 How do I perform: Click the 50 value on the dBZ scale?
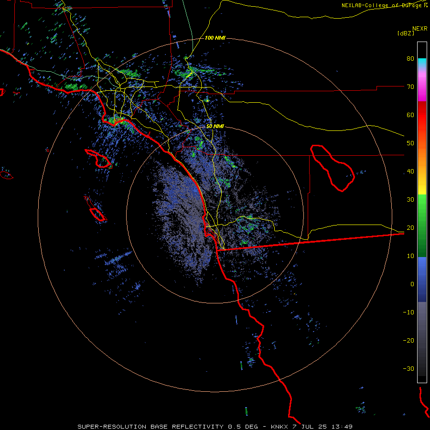coord(410,143)
